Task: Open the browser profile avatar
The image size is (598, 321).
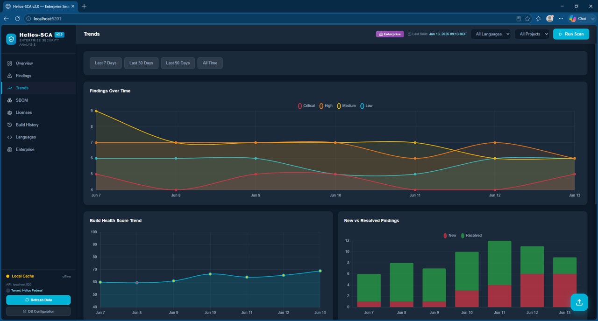Action: [x=550, y=19]
